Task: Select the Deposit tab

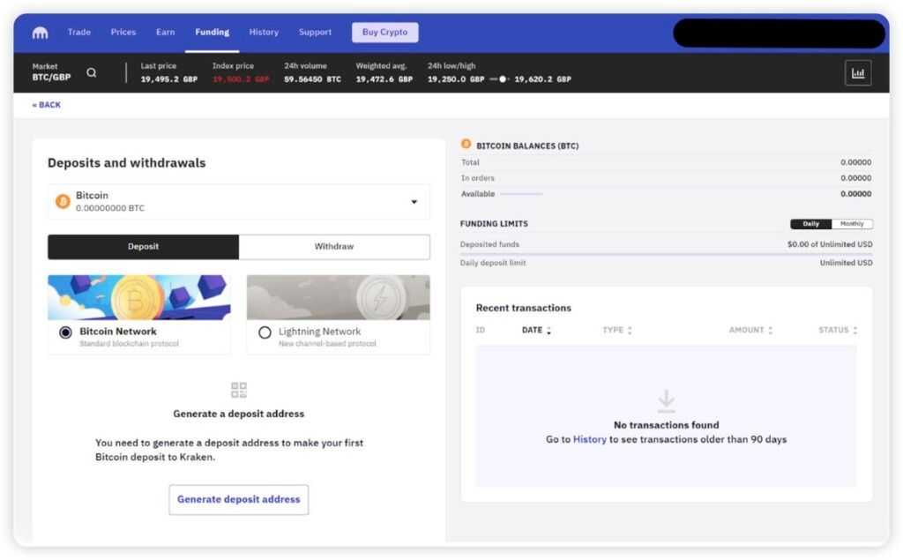Action: pyautogui.click(x=143, y=247)
